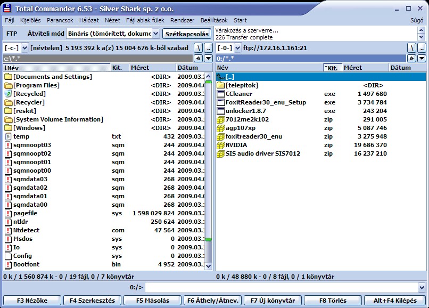Open the left panel drive [-c-] dropdown
The image size is (429, 308).
click(x=24, y=48)
